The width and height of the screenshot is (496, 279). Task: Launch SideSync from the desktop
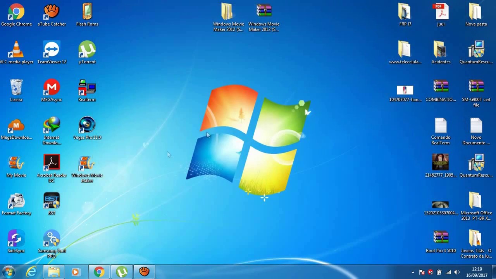(16, 241)
